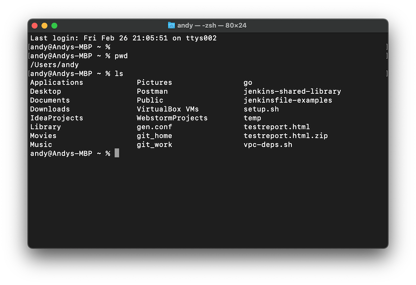Click the Applications folder entry

tap(56, 82)
